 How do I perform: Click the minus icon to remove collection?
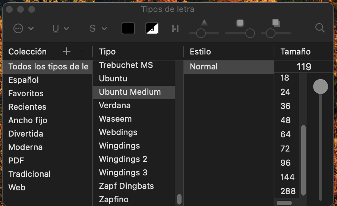(x=81, y=51)
